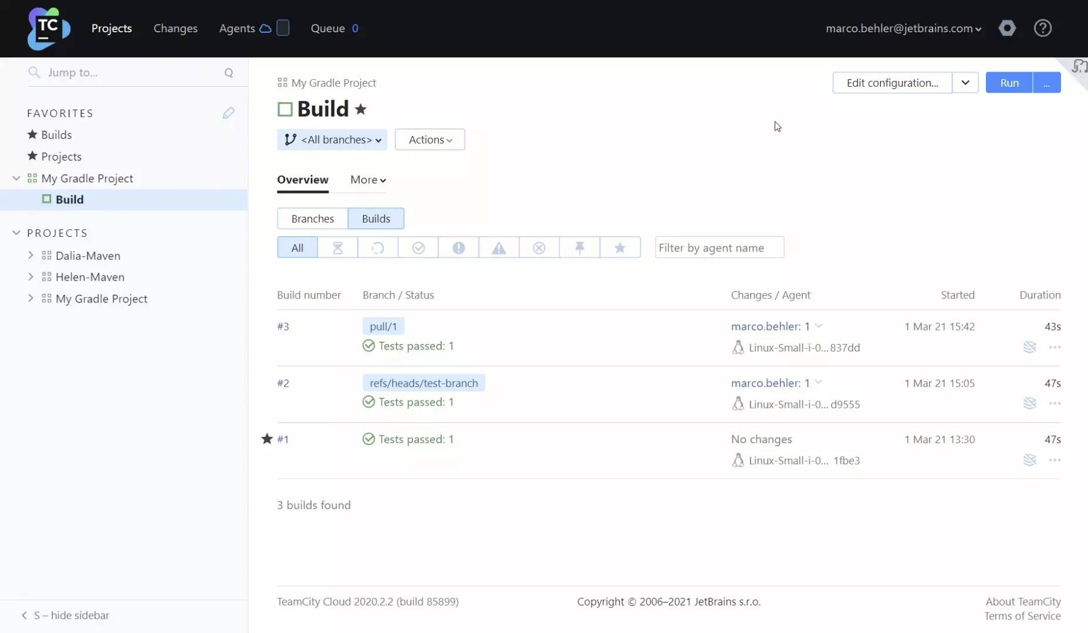Edit favorites with the pencil icon
1088x633 pixels.
click(x=228, y=113)
